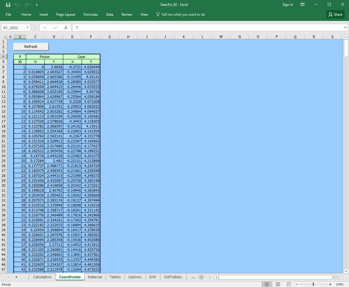Screen dimensions: 349x287
Task: Select the ID header cell
Action: click(20, 62)
